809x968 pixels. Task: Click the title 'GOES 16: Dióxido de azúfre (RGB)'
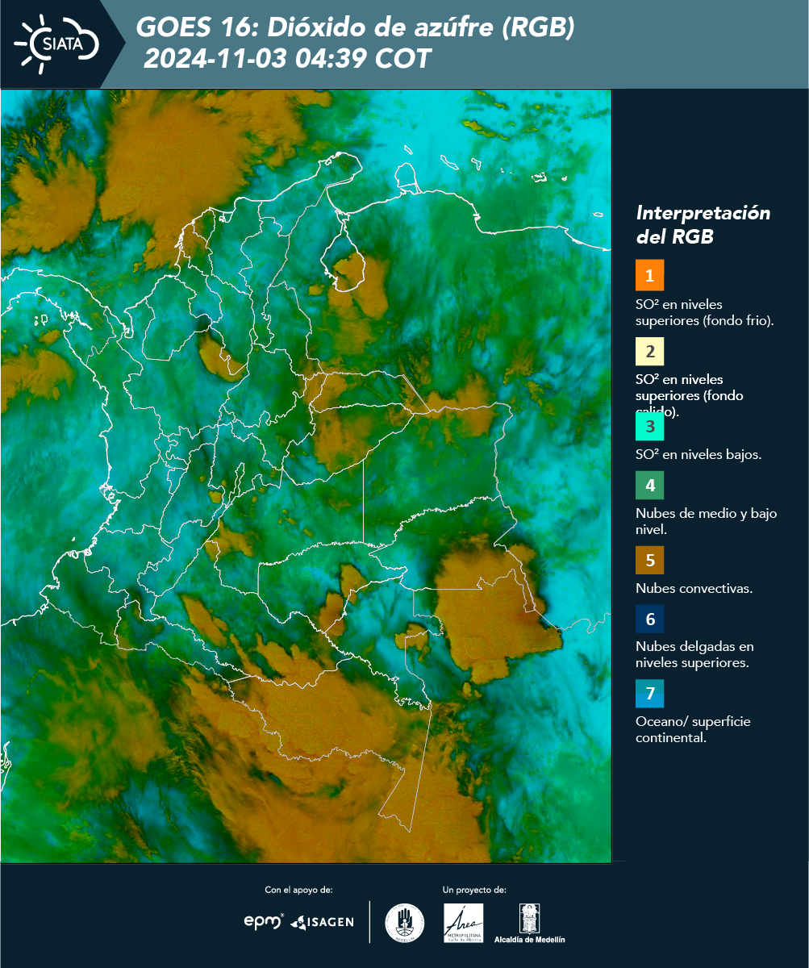click(x=356, y=28)
